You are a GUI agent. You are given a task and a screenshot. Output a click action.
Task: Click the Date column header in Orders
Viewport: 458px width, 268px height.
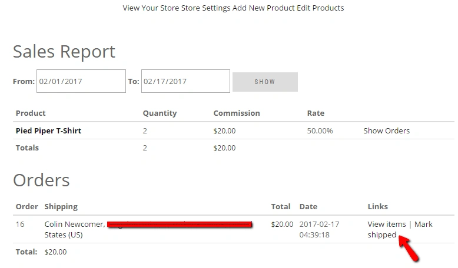308,206
